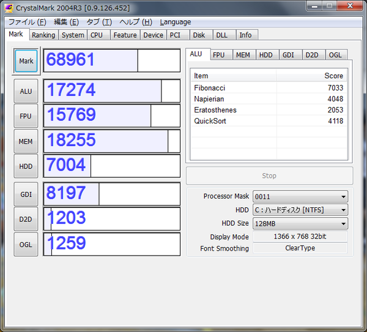This screenshot has width=367, height=332.
Task: Select the Fibonacci result row
Action: tap(269, 87)
